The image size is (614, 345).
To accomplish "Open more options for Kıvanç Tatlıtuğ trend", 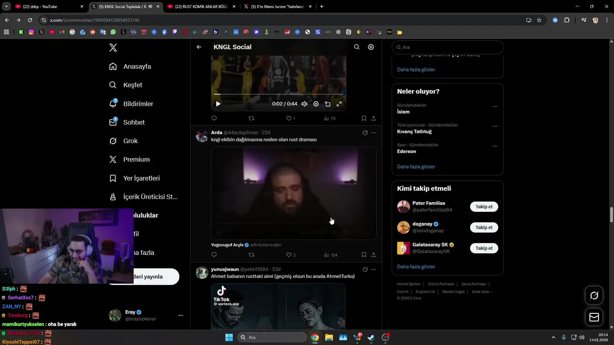I will point(495,126).
